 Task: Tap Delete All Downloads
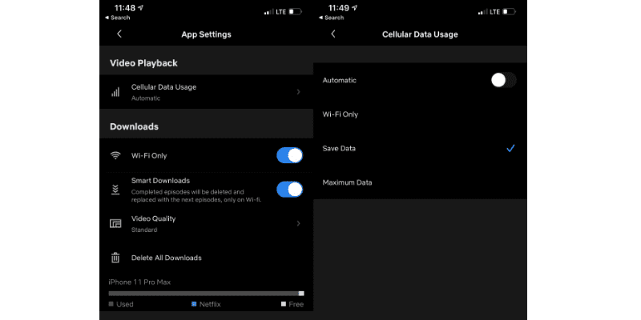[x=207, y=258]
